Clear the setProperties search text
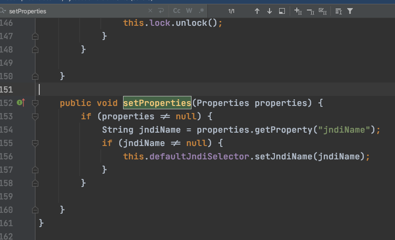The height and width of the screenshot is (240, 395). (150, 11)
